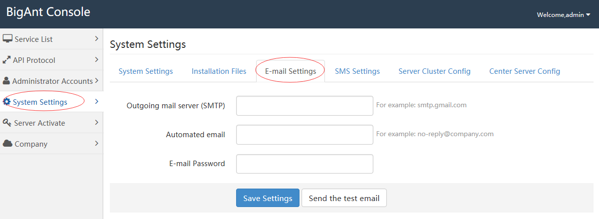Expand the Service List chevron
Image resolution: width=599 pixels, height=219 pixels.
(96, 38)
